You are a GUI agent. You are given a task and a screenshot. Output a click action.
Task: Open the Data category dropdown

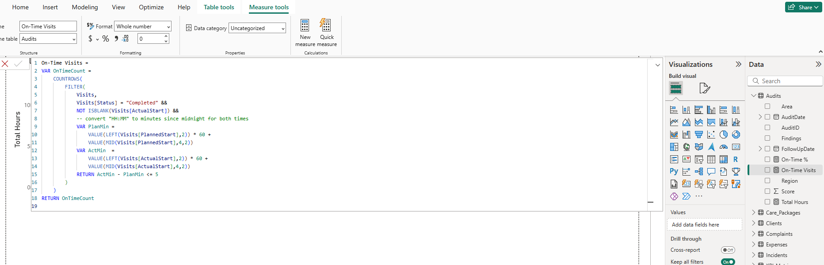coord(257,28)
